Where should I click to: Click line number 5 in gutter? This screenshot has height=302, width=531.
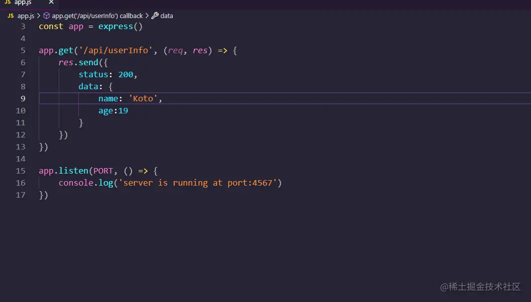23,51
